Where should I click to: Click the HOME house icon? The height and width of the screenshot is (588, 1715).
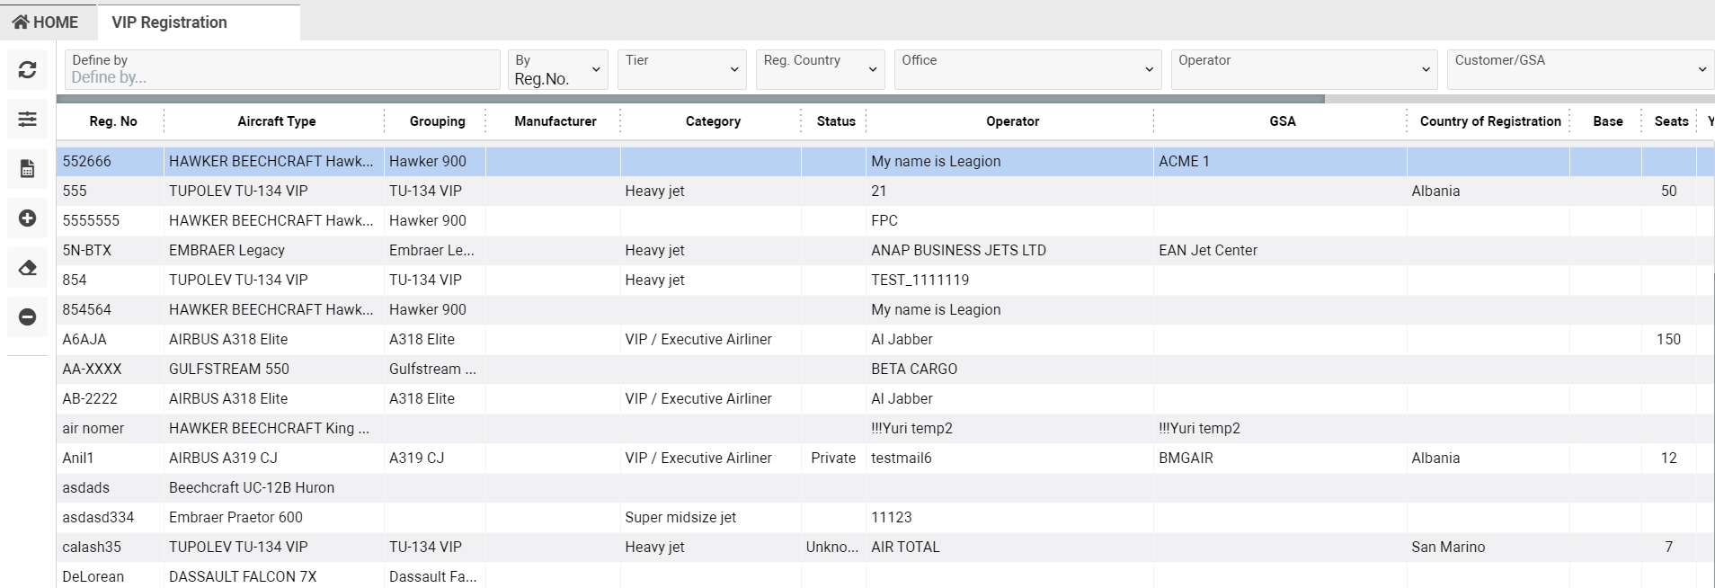[21, 22]
